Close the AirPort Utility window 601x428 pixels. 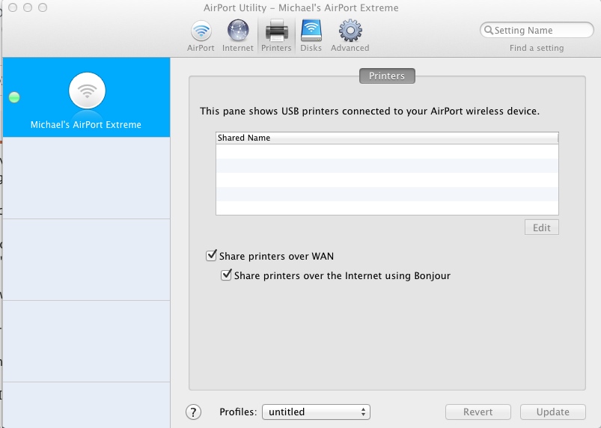pyautogui.click(x=13, y=7)
